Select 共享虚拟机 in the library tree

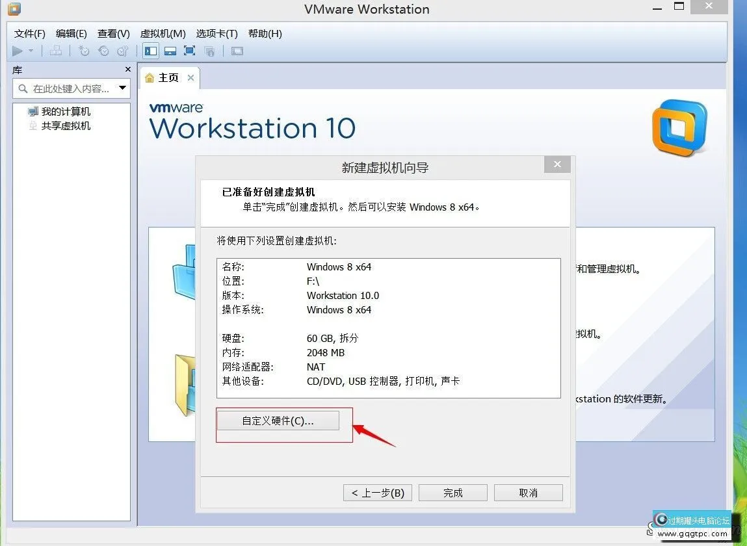point(66,126)
